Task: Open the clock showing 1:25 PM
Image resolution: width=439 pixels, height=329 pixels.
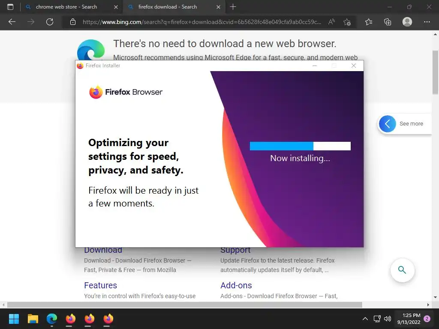Action: (409, 319)
